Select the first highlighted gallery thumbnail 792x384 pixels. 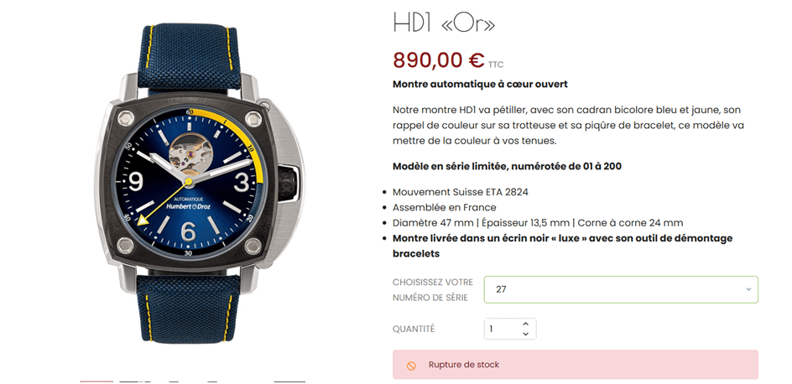point(96,381)
